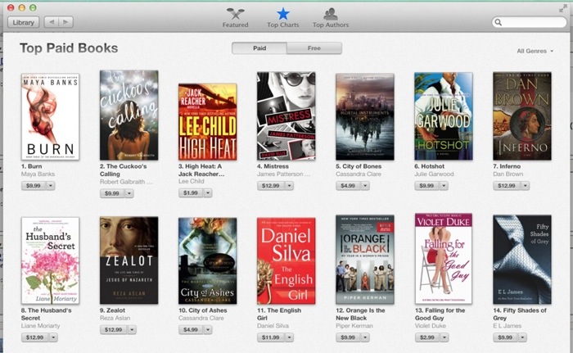Buy High Heat for $1.99
Image resolution: width=573 pixels, height=353 pixels.
click(x=191, y=192)
